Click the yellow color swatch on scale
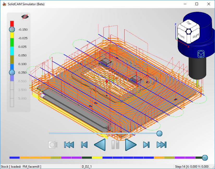Viewport: 215px width, 169px height. [x=12, y=35]
